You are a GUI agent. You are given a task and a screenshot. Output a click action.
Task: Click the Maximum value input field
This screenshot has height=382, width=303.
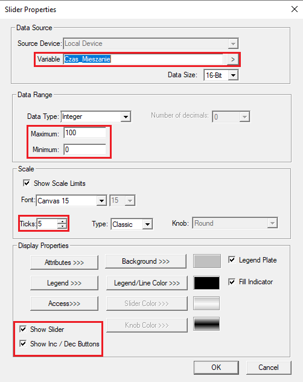85,133
